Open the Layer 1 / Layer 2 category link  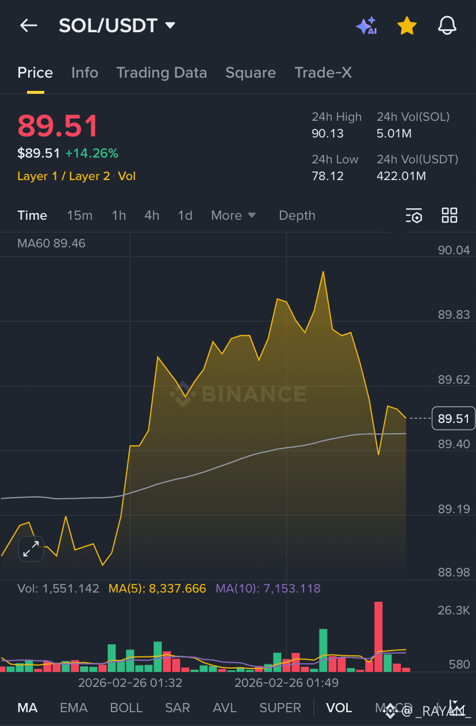pyautogui.click(x=63, y=176)
